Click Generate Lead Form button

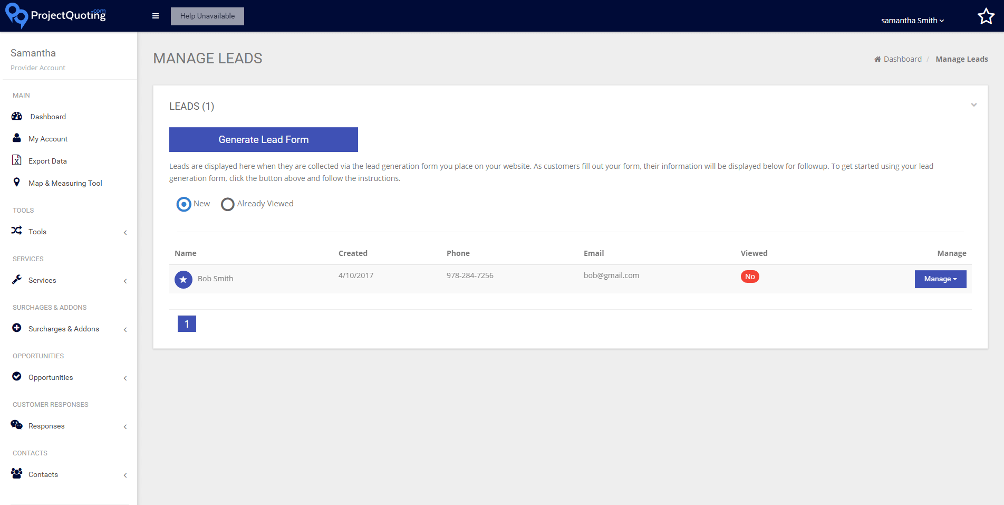click(264, 139)
